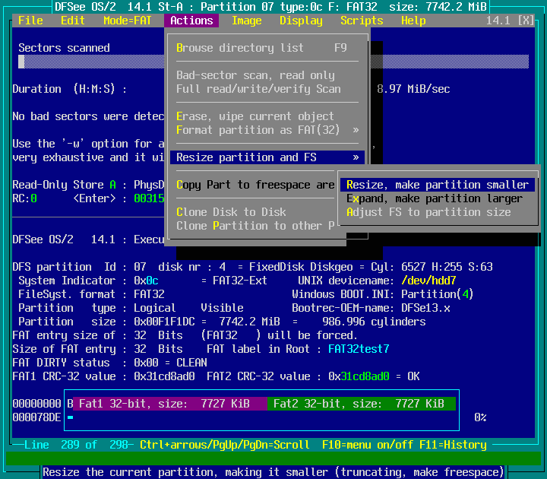The width and height of the screenshot is (547, 479).
Task: Select Copy Part to freespace area
Action: click(x=255, y=185)
